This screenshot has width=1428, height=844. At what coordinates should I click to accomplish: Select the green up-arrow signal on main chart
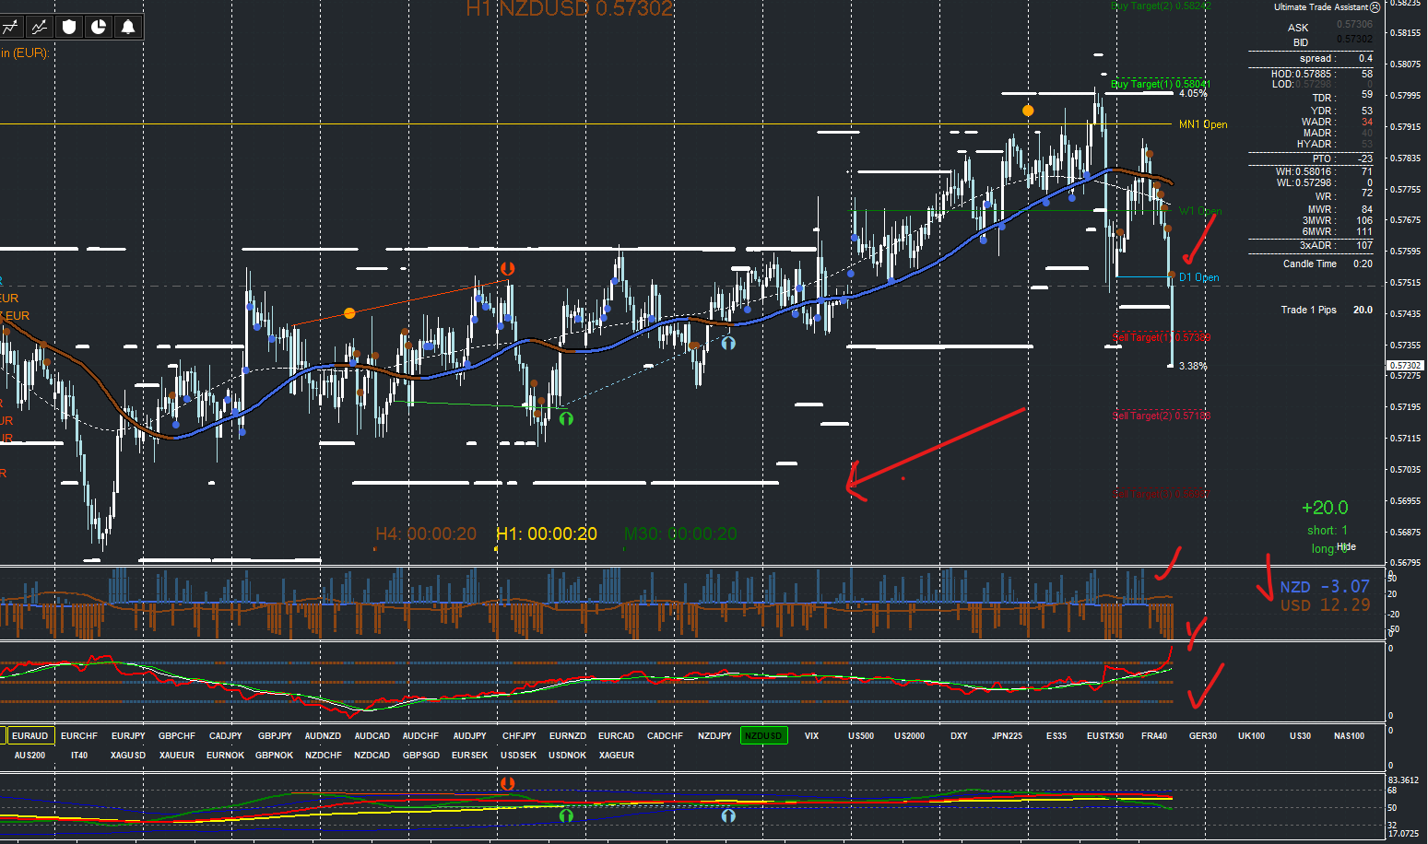coord(566,418)
